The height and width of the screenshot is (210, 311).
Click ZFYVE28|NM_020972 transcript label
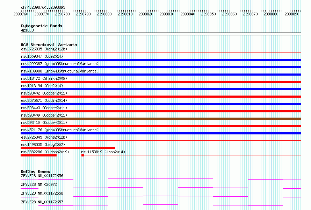[39, 184]
